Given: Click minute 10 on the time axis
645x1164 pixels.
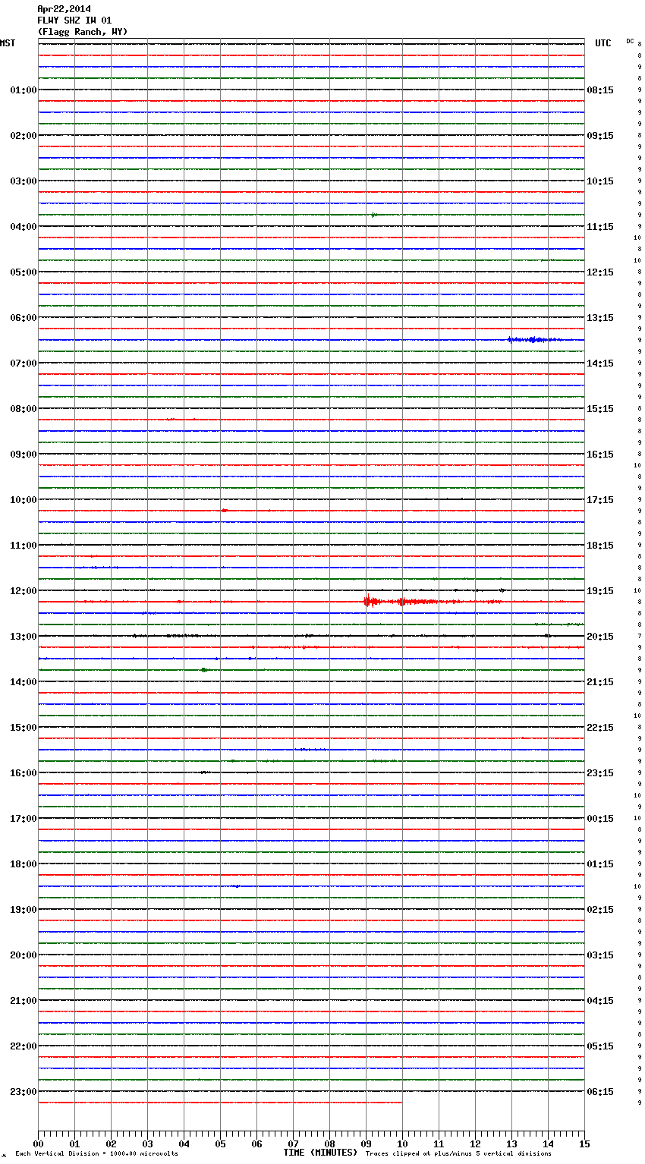Looking at the screenshot, I should click(402, 1144).
